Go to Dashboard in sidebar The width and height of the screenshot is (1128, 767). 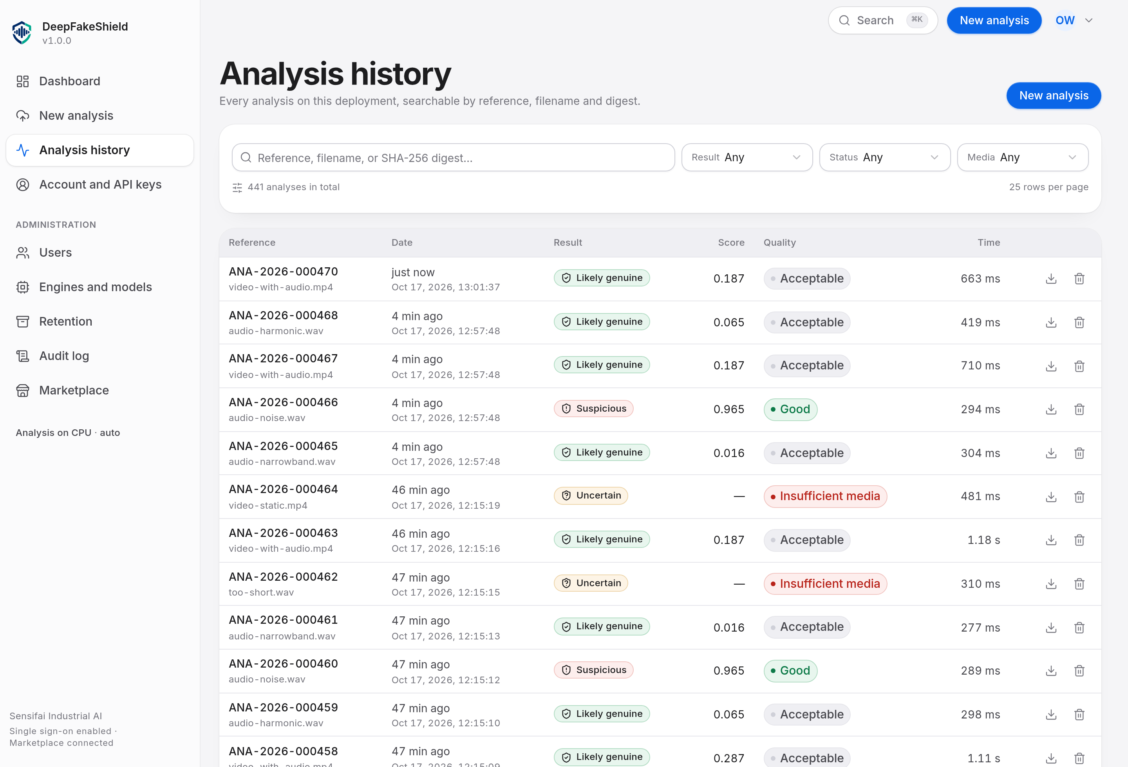[x=100, y=81]
